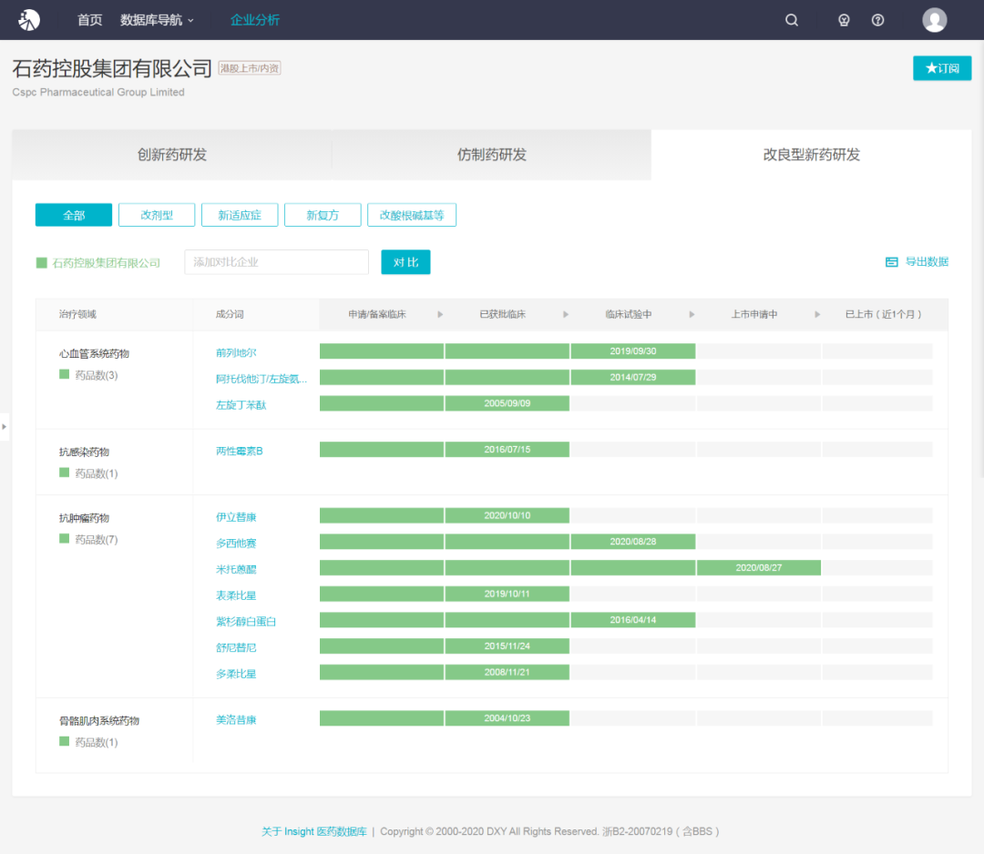Open 关于 Insight 医药数据库 footer link
Screen dimensions: 984x854
coord(313,831)
